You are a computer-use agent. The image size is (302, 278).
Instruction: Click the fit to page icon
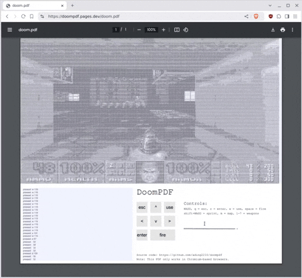point(177,30)
